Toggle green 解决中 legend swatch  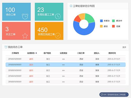113,21
